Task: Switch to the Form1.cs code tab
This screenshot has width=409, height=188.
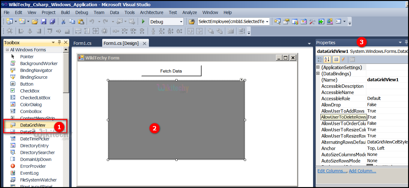Action: [x=83, y=43]
